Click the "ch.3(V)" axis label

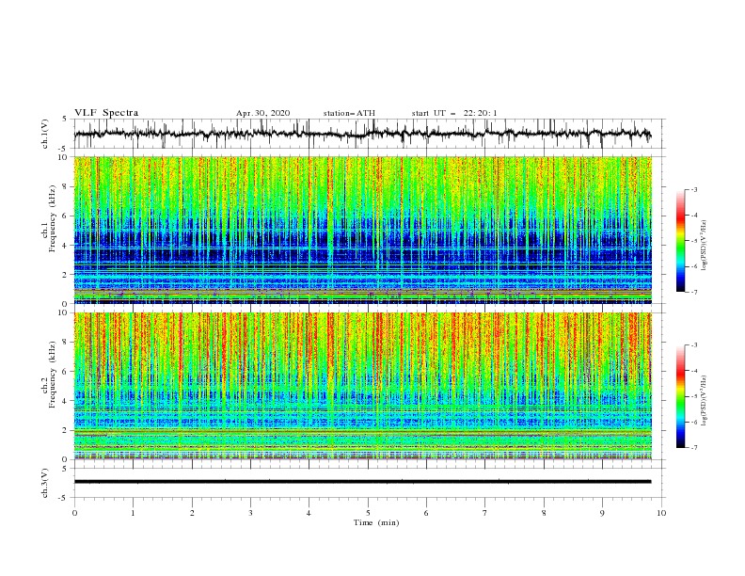45,483
